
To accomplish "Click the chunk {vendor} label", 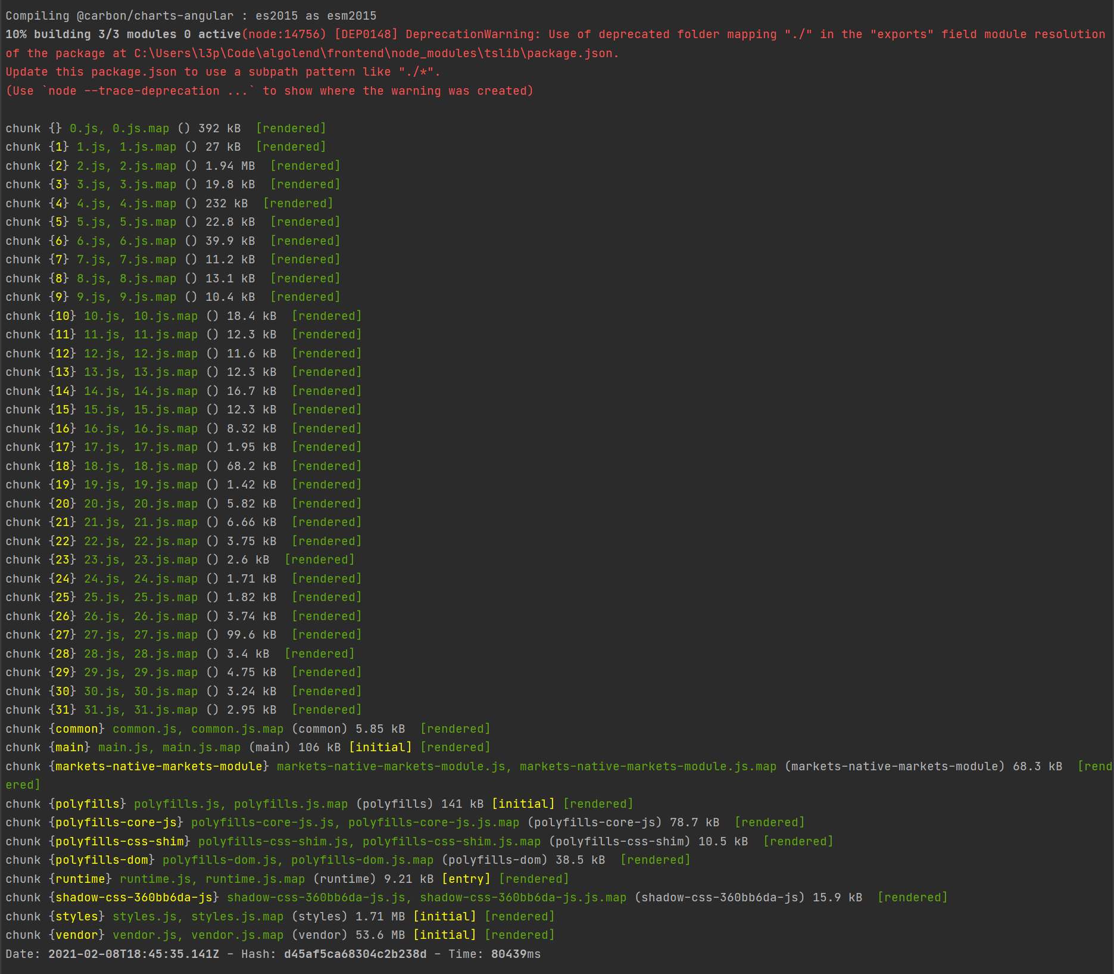I will [76, 935].
